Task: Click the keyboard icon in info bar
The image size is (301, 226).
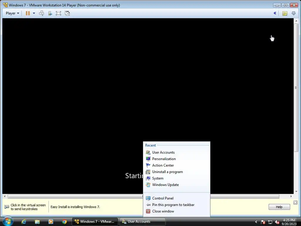Action: [7, 207]
